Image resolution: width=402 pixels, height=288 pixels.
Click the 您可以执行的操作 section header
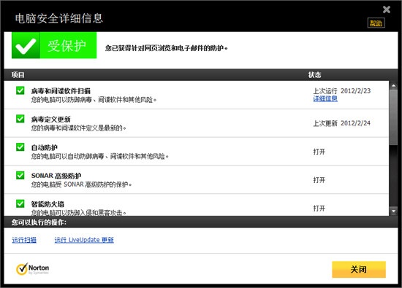[x=39, y=222]
